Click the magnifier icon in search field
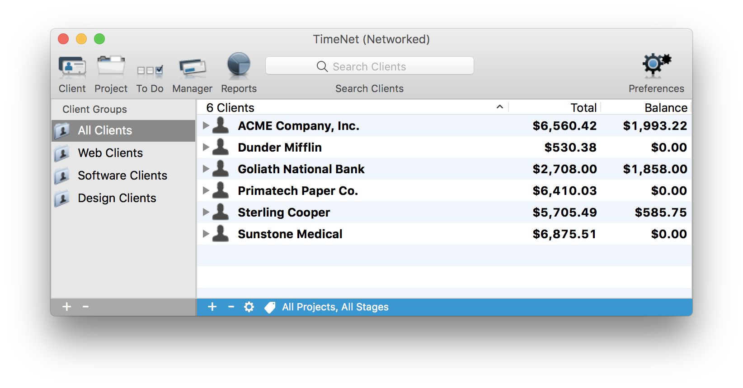Image resolution: width=743 pixels, height=388 pixels. coord(322,66)
